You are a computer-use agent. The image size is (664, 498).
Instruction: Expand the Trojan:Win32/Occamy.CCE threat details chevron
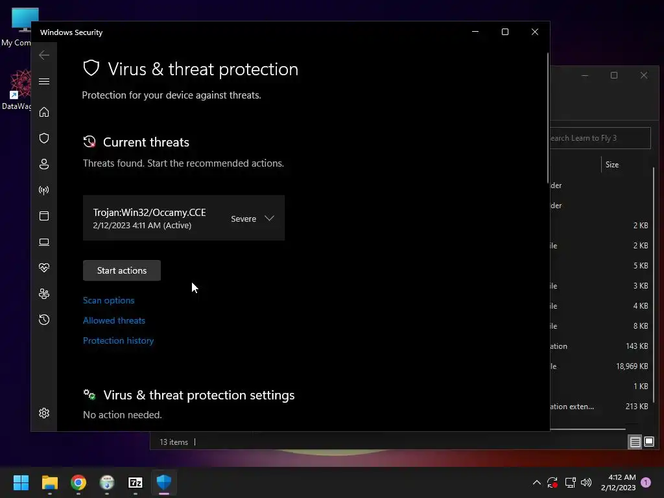[x=269, y=218]
